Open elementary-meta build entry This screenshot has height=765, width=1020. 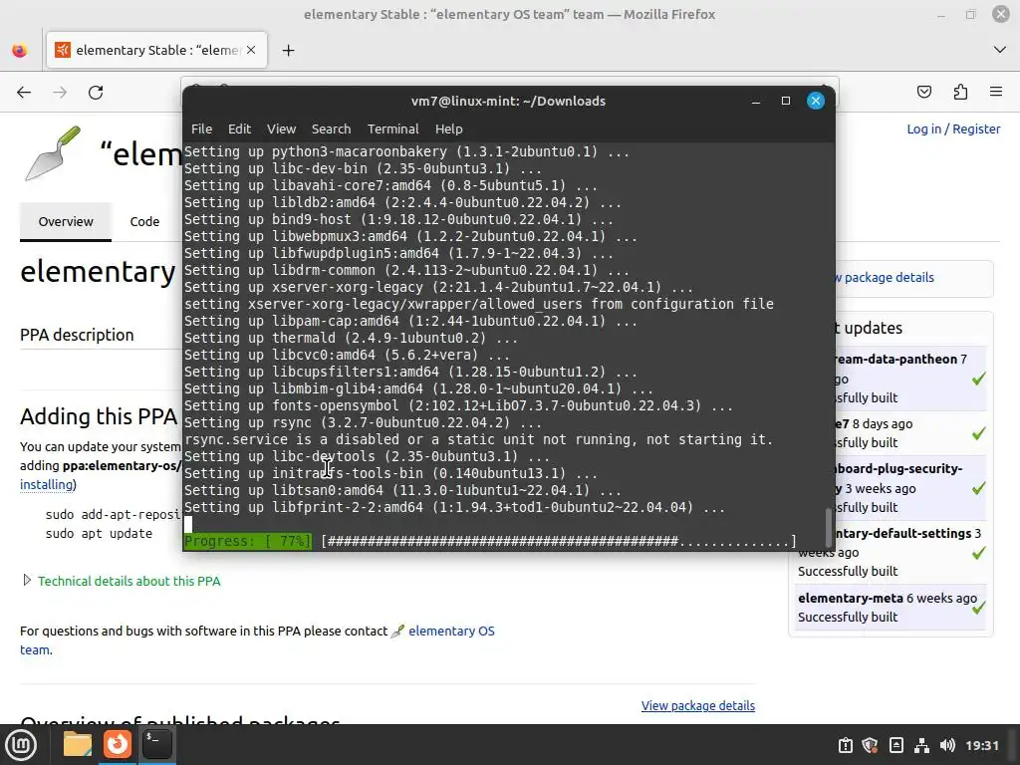[851, 598]
